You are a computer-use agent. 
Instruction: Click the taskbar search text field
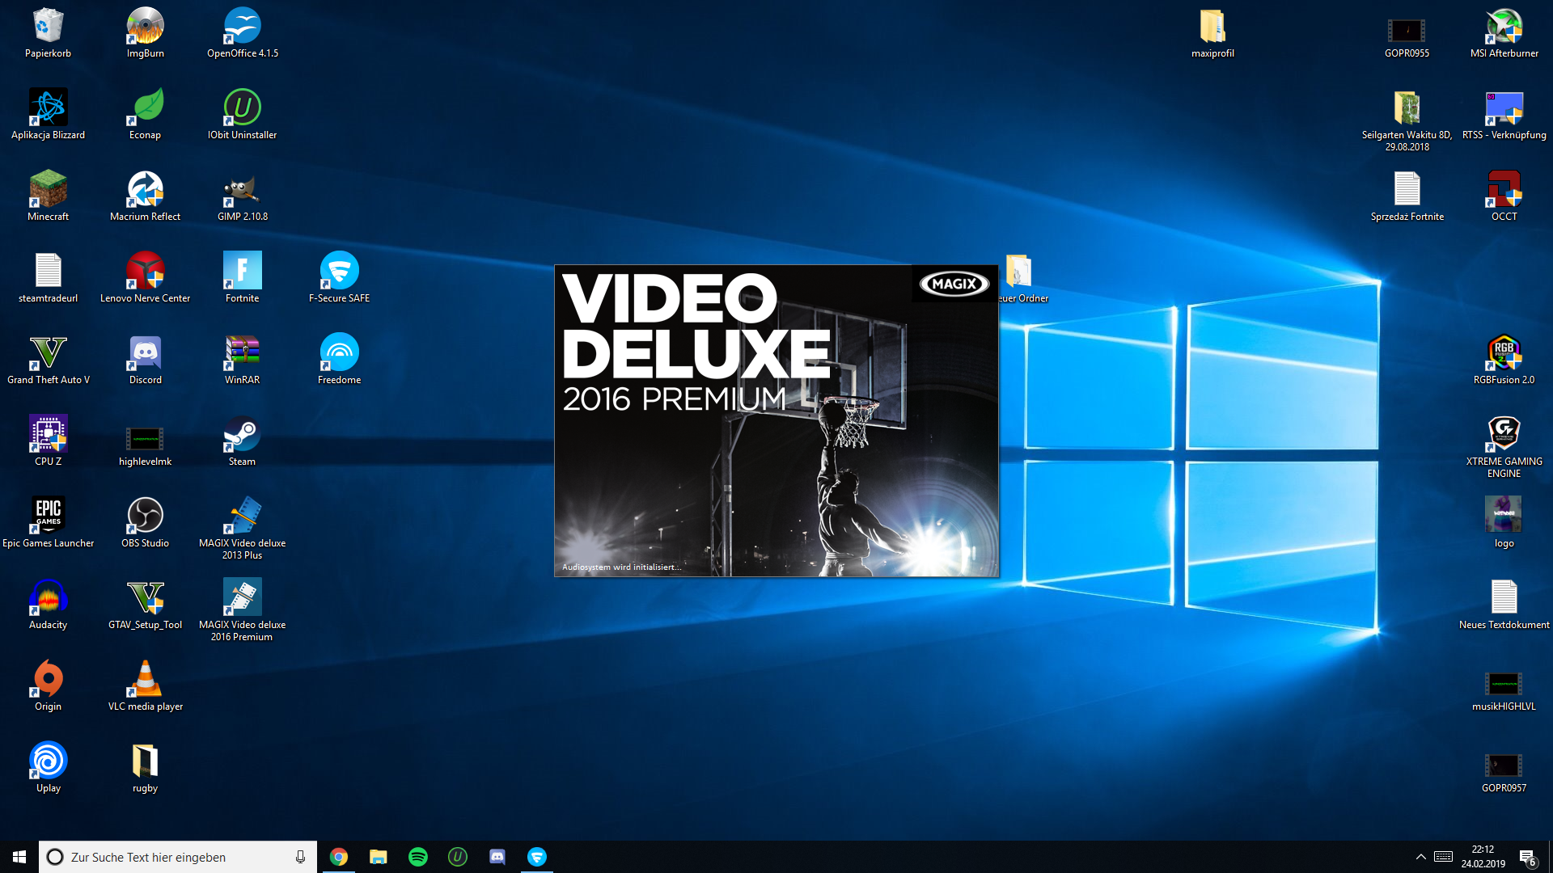coord(170,857)
